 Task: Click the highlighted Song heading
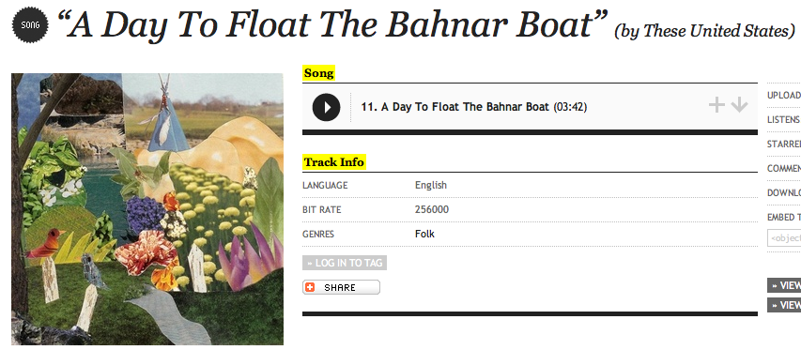point(318,73)
